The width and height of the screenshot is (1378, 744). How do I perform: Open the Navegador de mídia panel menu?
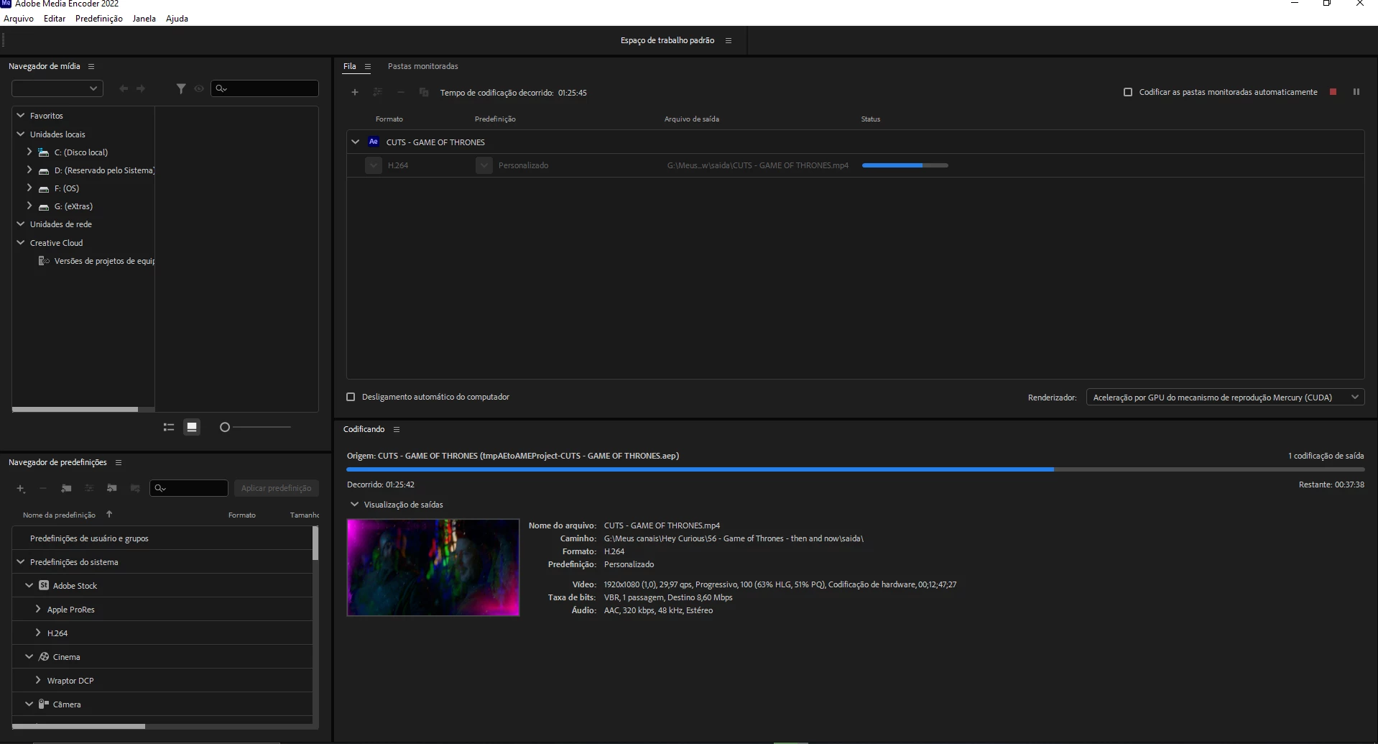[x=91, y=66]
